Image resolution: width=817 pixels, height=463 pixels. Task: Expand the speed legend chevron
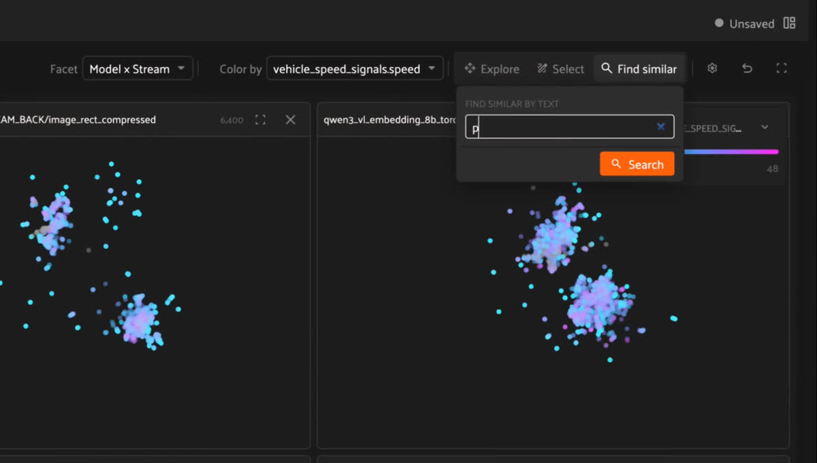click(765, 127)
